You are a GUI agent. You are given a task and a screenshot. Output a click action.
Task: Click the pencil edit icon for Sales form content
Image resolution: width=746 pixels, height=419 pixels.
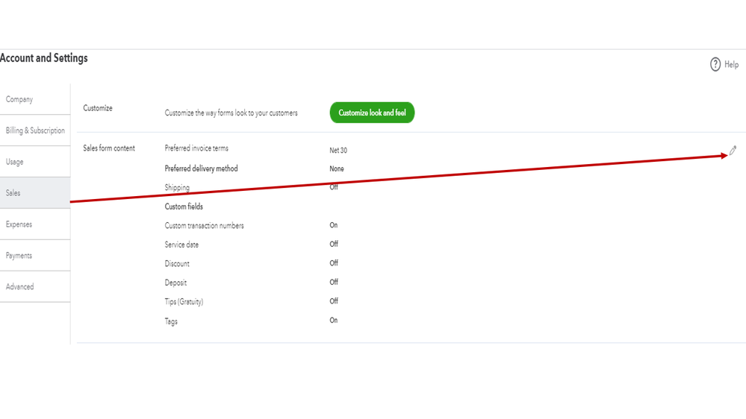pyautogui.click(x=733, y=151)
